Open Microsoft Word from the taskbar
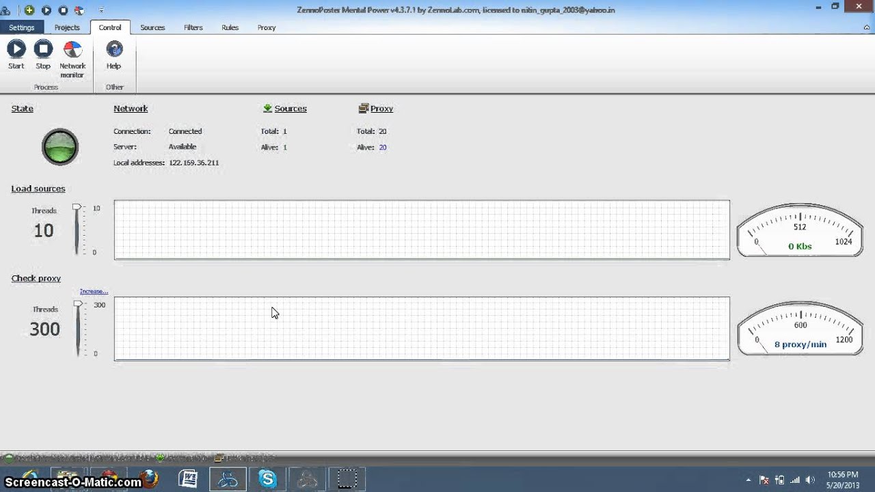This screenshot has width=875, height=492. pos(188,478)
